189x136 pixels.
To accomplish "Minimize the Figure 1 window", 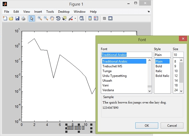I will pos(128,3).
